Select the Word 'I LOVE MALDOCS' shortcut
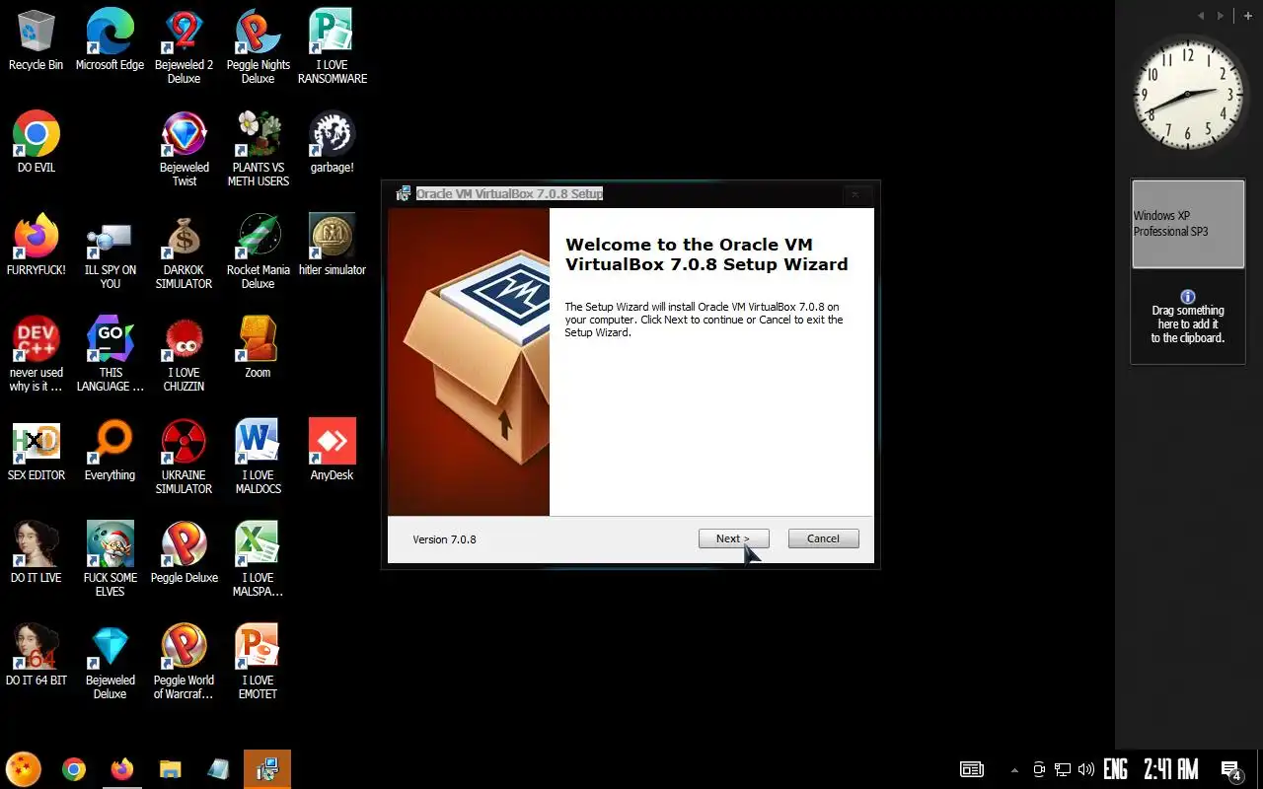Screen dimensions: 1263x789 [x=258, y=457]
